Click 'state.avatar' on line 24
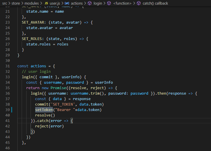Viewport: 211px width, 151px height. tap(40, 28)
